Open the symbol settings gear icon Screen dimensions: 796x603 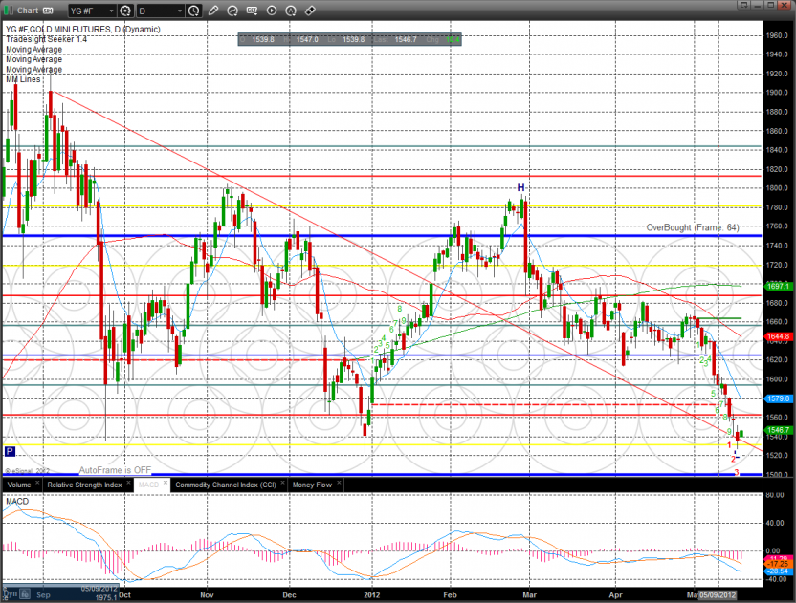125,11
